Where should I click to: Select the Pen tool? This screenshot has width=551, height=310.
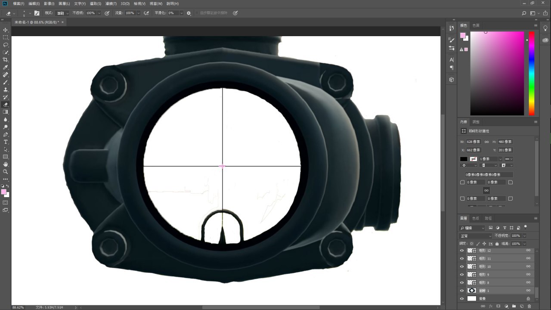coord(6,134)
